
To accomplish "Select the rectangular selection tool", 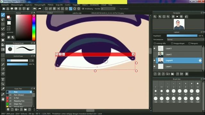I will pyautogui.click(x=3, y=55).
